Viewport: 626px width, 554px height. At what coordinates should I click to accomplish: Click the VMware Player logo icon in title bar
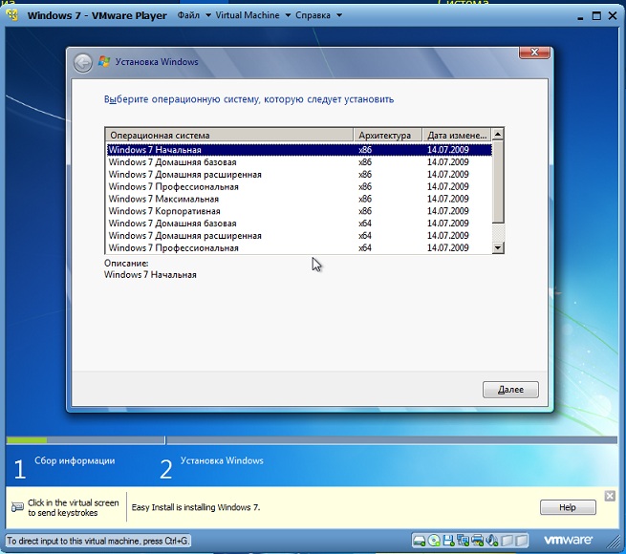click(x=12, y=15)
